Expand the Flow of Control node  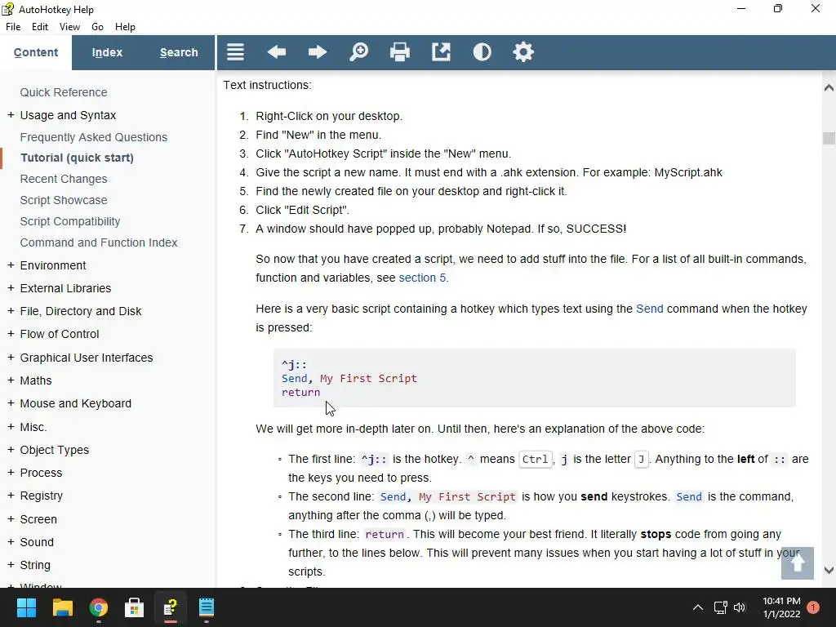point(11,334)
